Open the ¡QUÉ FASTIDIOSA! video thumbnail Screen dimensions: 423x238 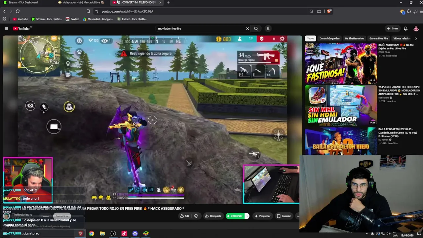[x=341, y=63]
